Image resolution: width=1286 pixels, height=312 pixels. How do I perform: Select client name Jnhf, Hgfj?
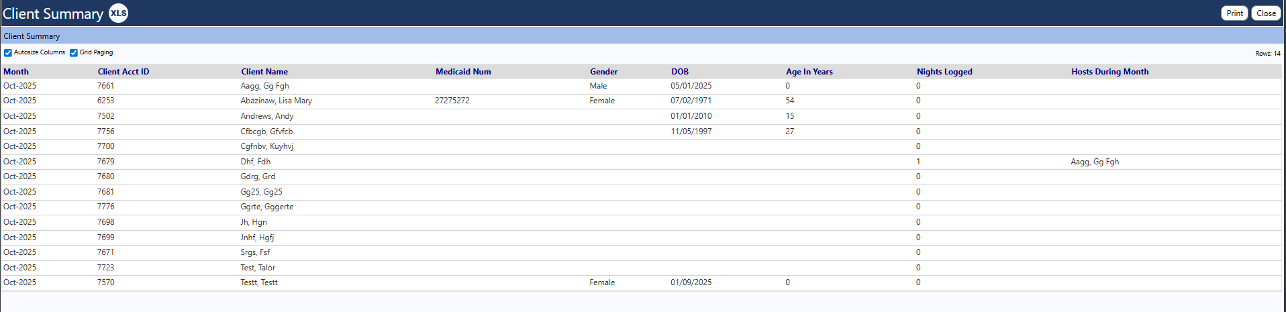(257, 238)
